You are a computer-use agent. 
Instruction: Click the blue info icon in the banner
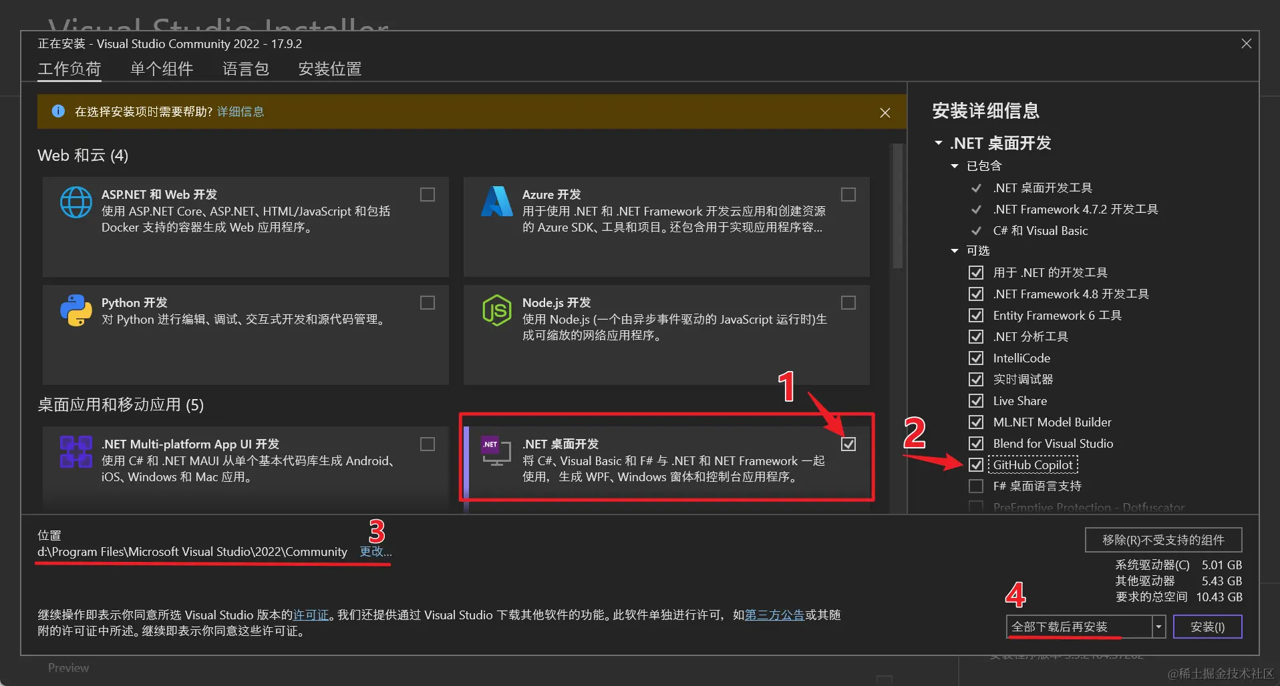[x=58, y=111]
